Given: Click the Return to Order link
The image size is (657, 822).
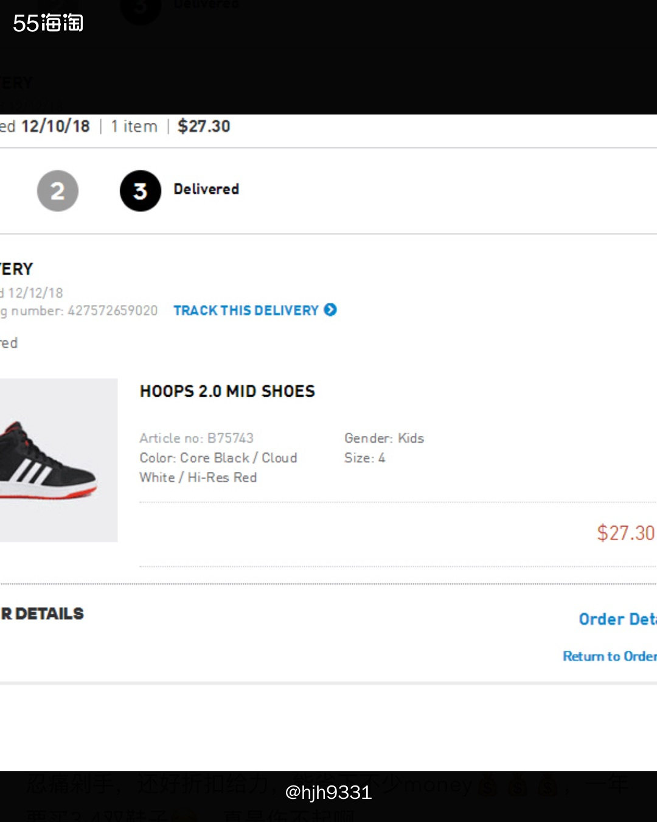Looking at the screenshot, I should pyautogui.click(x=609, y=656).
